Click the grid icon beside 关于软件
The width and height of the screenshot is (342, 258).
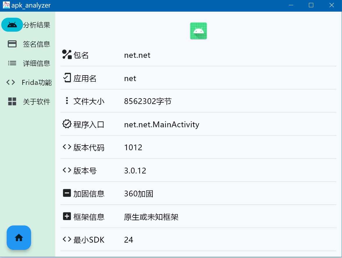coord(12,101)
